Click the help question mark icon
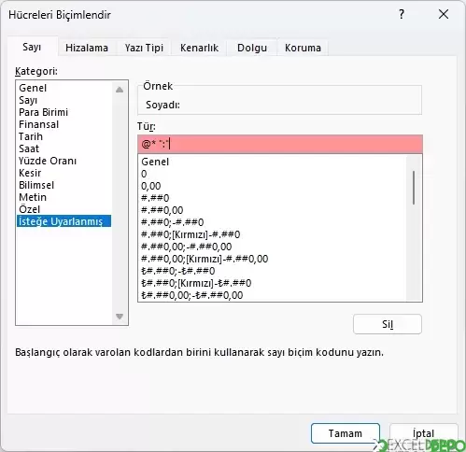The image size is (466, 452). click(402, 14)
